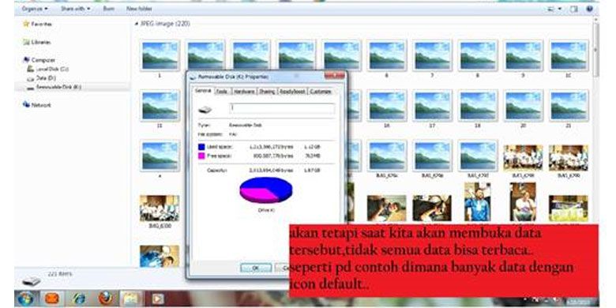Image resolution: width=616 pixels, height=308 pixels.
Task: Click the Network icon in navigation pane
Action: (26, 104)
